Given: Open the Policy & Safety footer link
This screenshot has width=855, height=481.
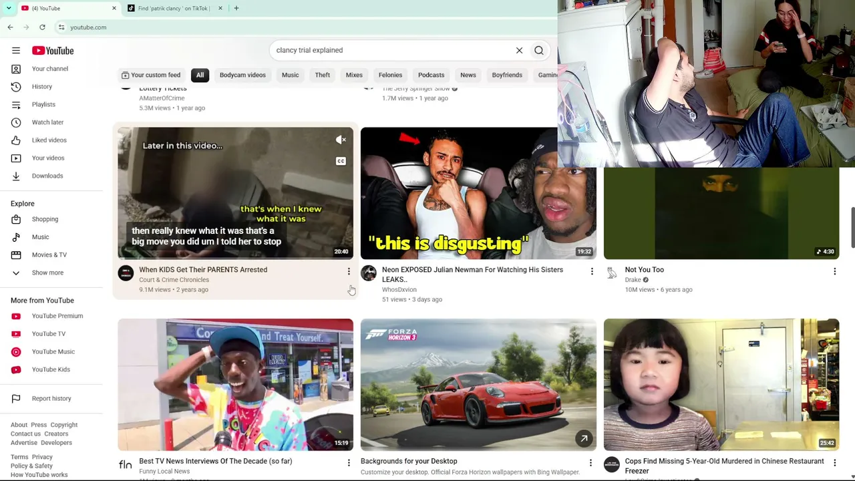Looking at the screenshot, I should (31, 466).
